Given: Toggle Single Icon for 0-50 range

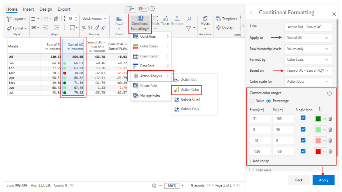Looking at the screenshot, I should tap(303, 129).
